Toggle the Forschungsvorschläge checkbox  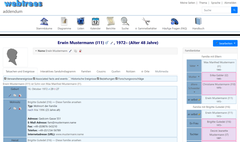pos(117,79)
